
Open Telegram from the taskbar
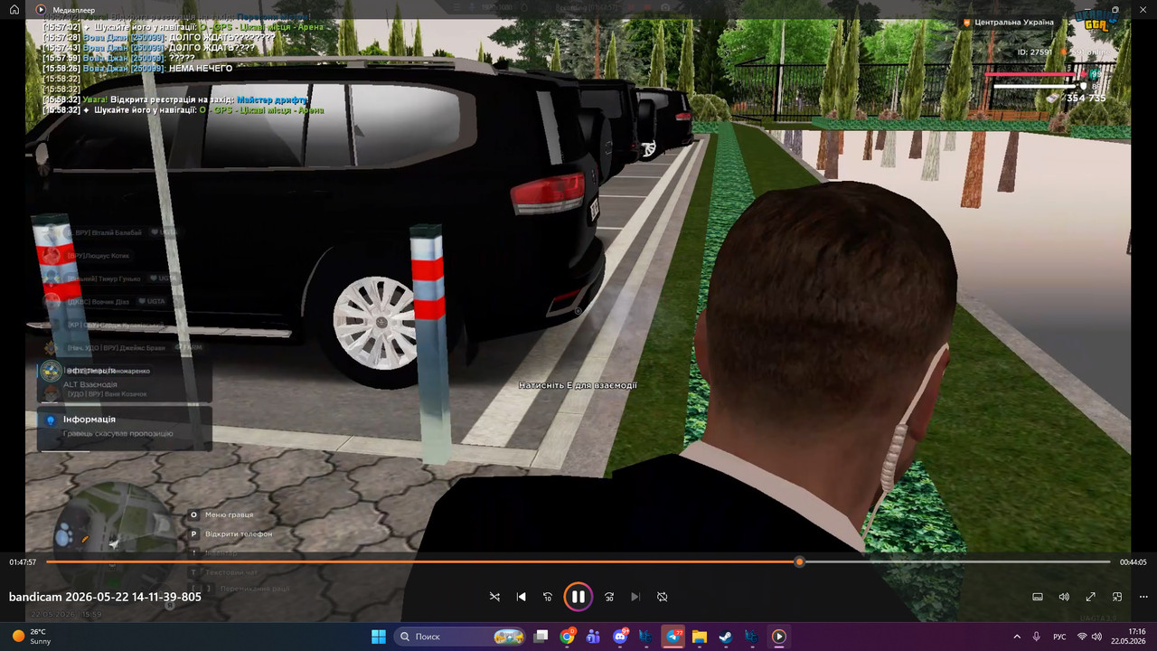[673, 637]
